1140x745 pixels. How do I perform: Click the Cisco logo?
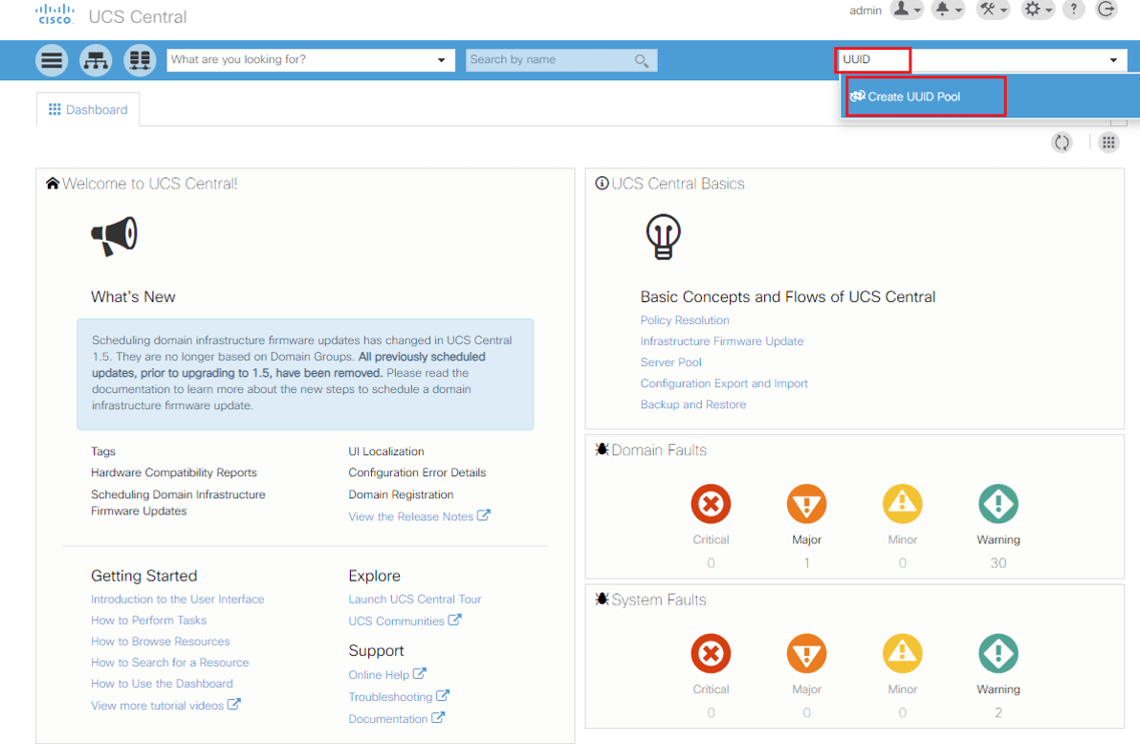tap(55, 14)
